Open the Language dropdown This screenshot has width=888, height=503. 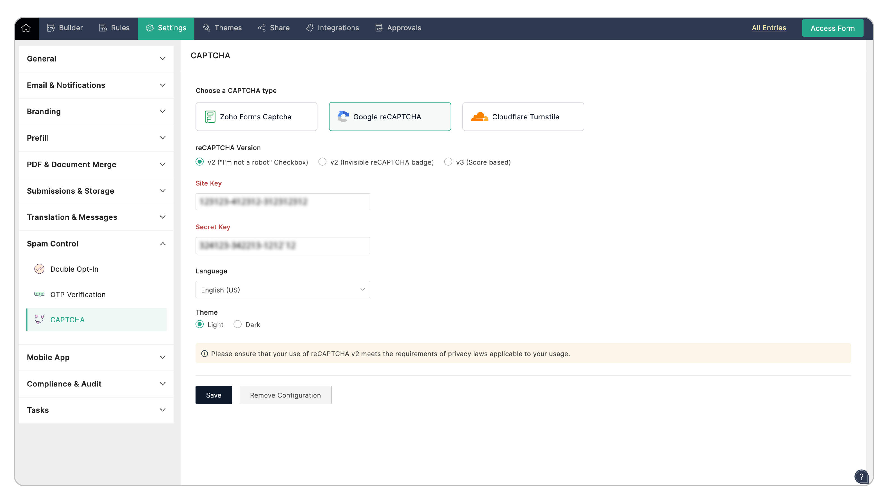coord(282,289)
